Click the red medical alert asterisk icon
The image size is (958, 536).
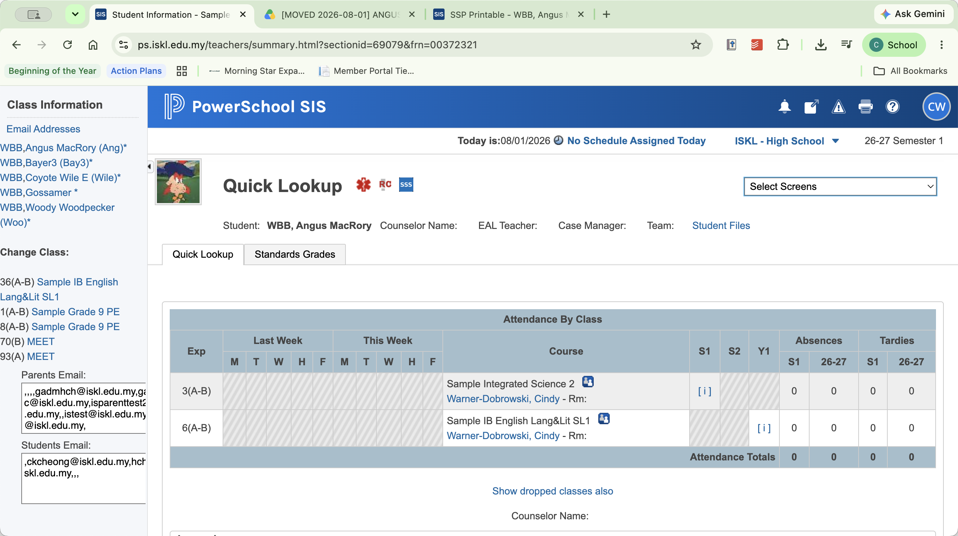coord(363,184)
